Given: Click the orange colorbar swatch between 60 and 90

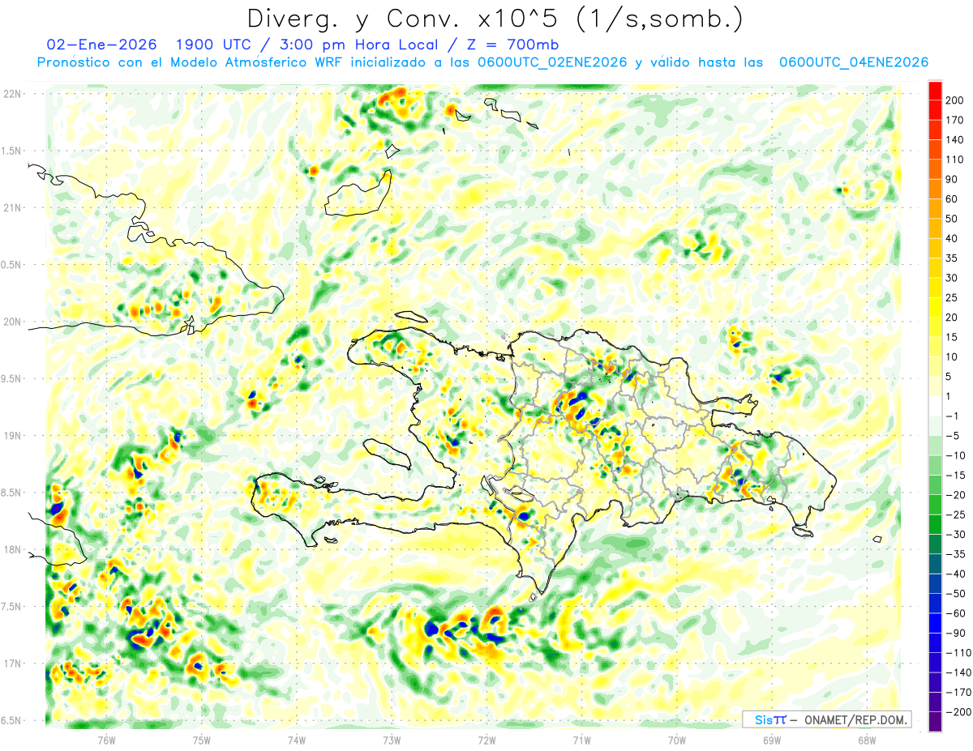Looking at the screenshot, I should [x=935, y=189].
